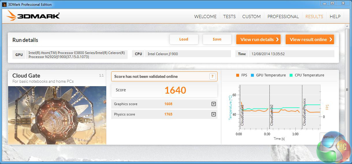Click the question mark help icon
The height and width of the screenshot is (164, 352).
point(212,76)
